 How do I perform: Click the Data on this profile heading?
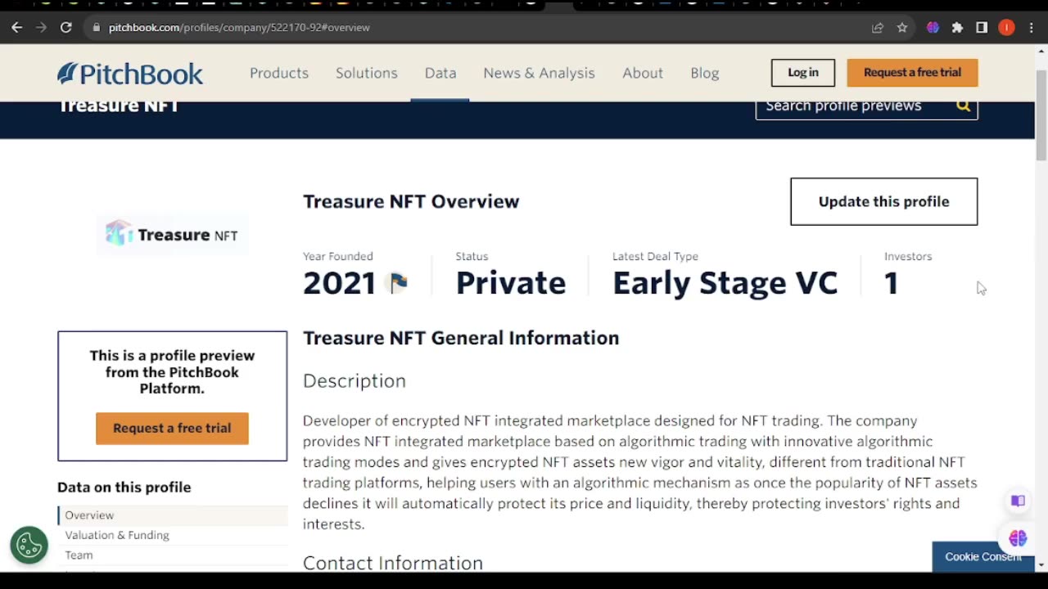tap(124, 487)
